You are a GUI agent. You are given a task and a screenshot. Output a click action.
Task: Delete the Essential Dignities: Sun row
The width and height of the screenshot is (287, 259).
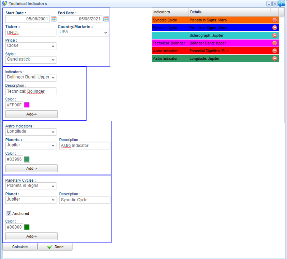tap(275, 51)
